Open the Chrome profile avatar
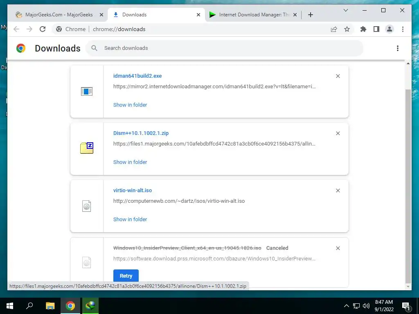 390,29
